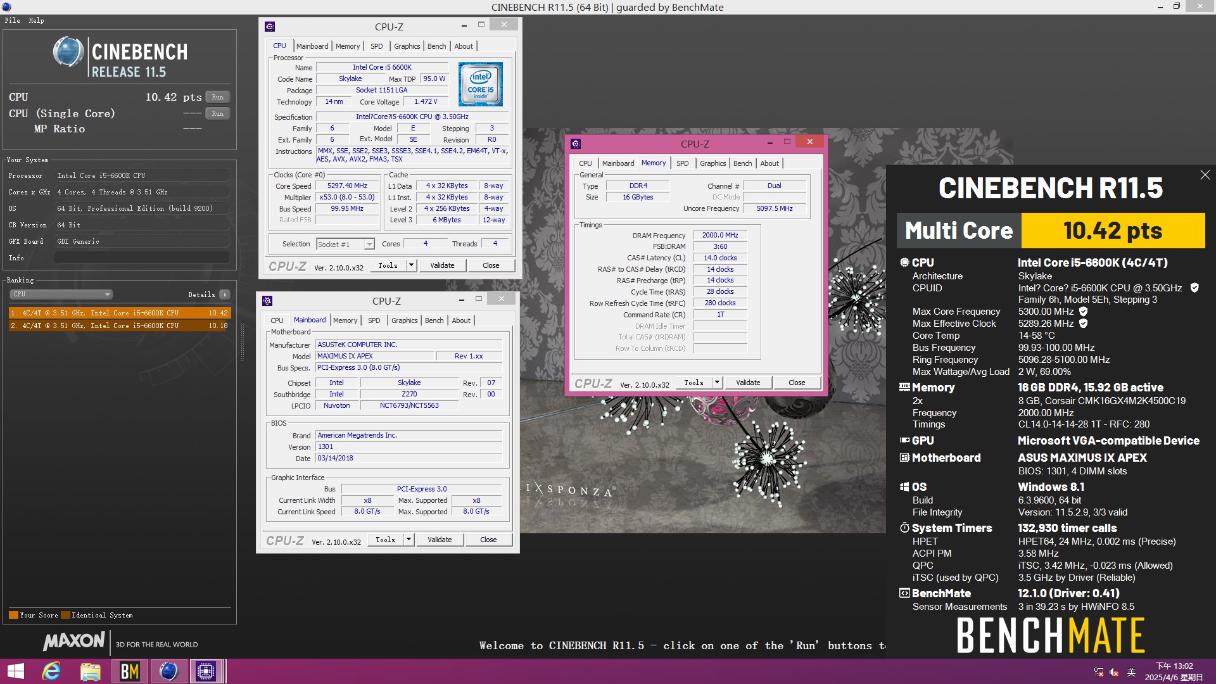Open Ranking Details arrow button

pyautogui.click(x=225, y=294)
